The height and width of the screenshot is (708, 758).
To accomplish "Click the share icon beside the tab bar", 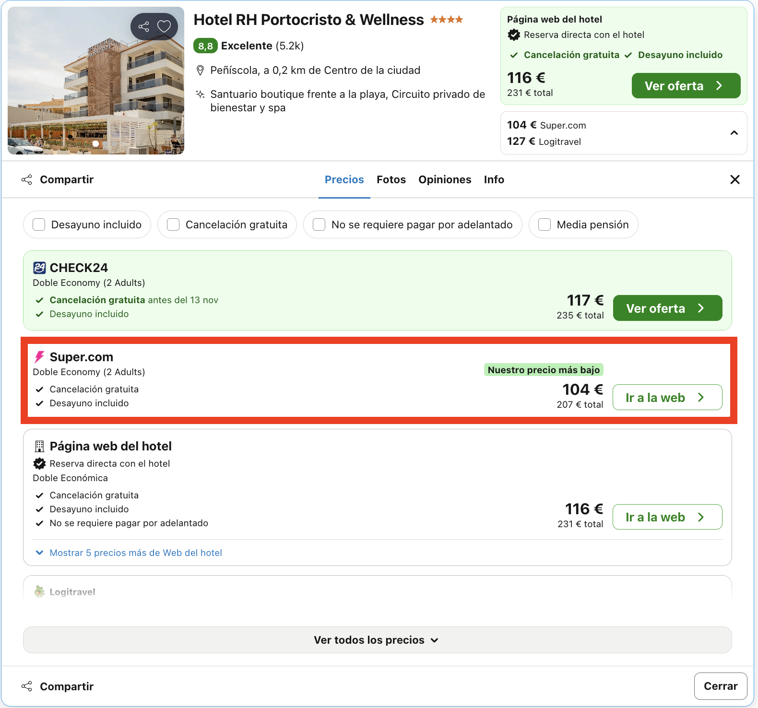I will (27, 179).
